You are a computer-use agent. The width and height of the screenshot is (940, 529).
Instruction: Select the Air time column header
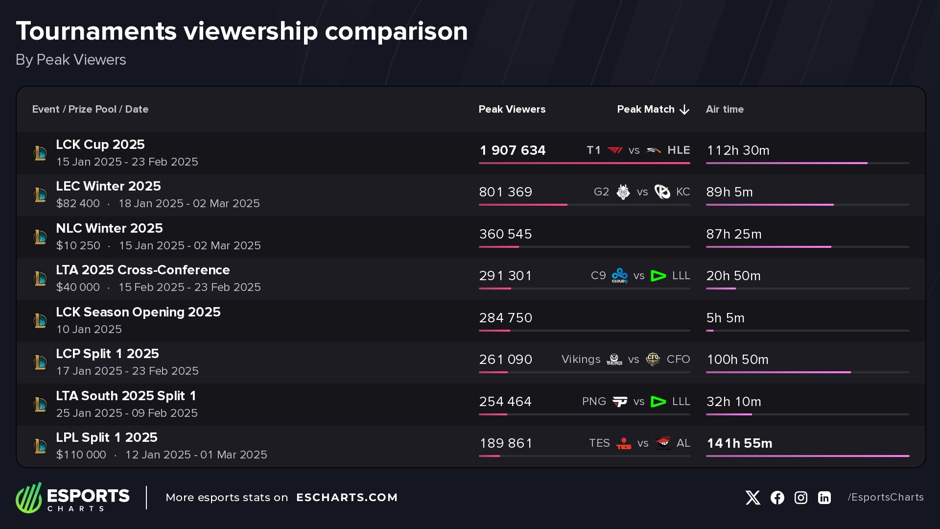(725, 109)
